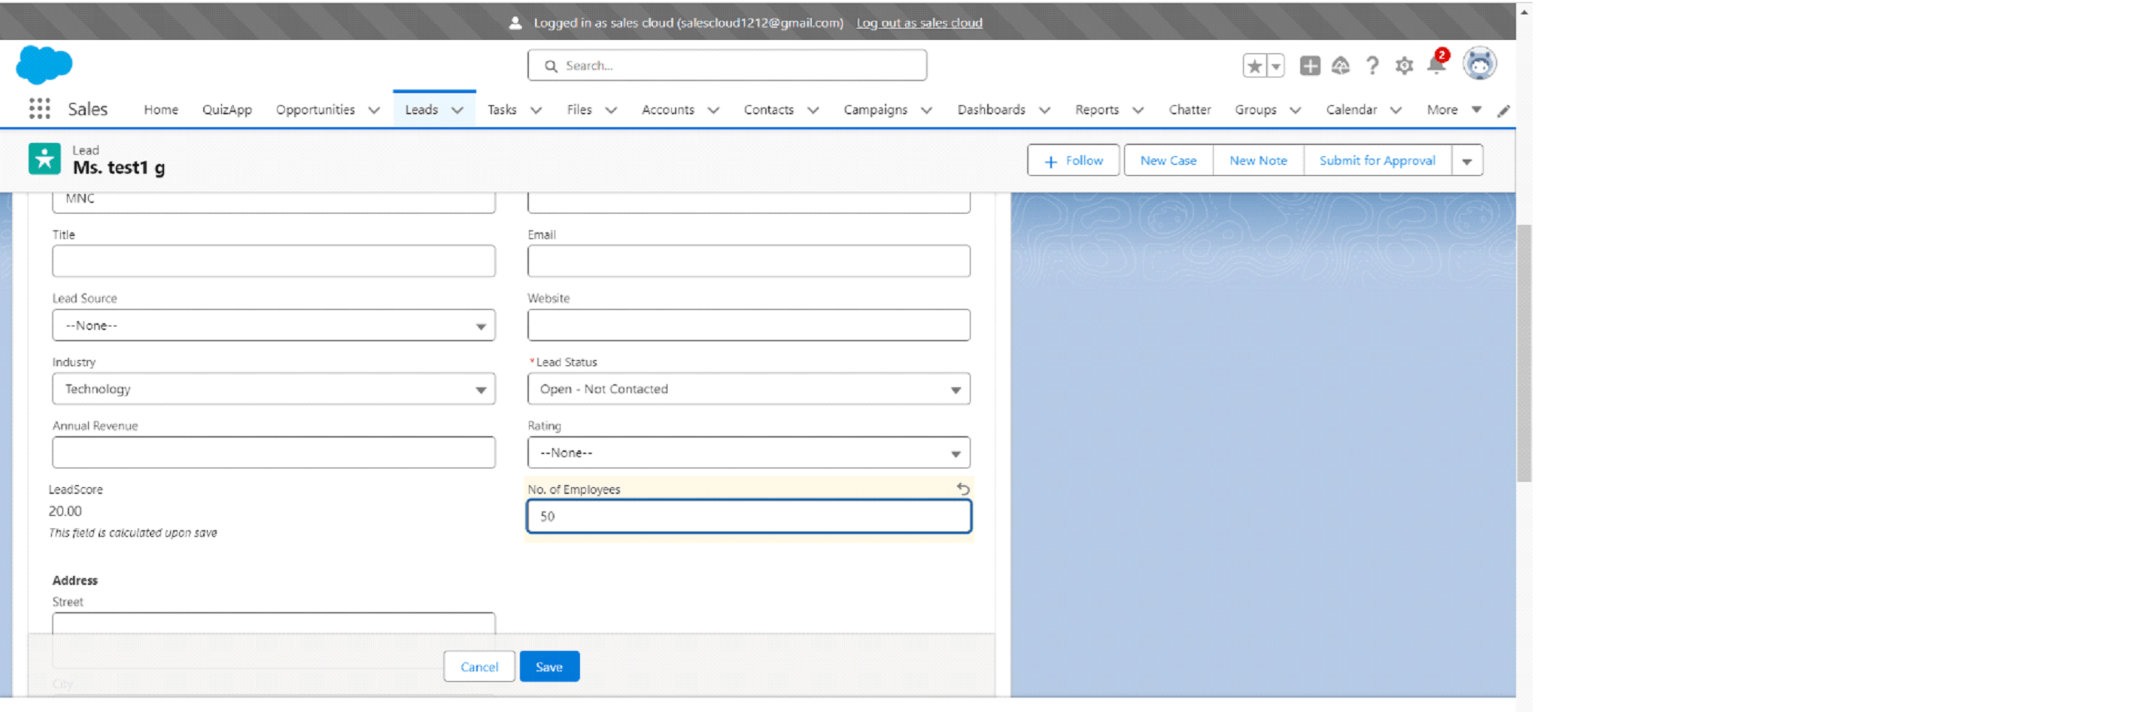Open the Rating dropdown
This screenshot has width=2133, height=712.
748,453
